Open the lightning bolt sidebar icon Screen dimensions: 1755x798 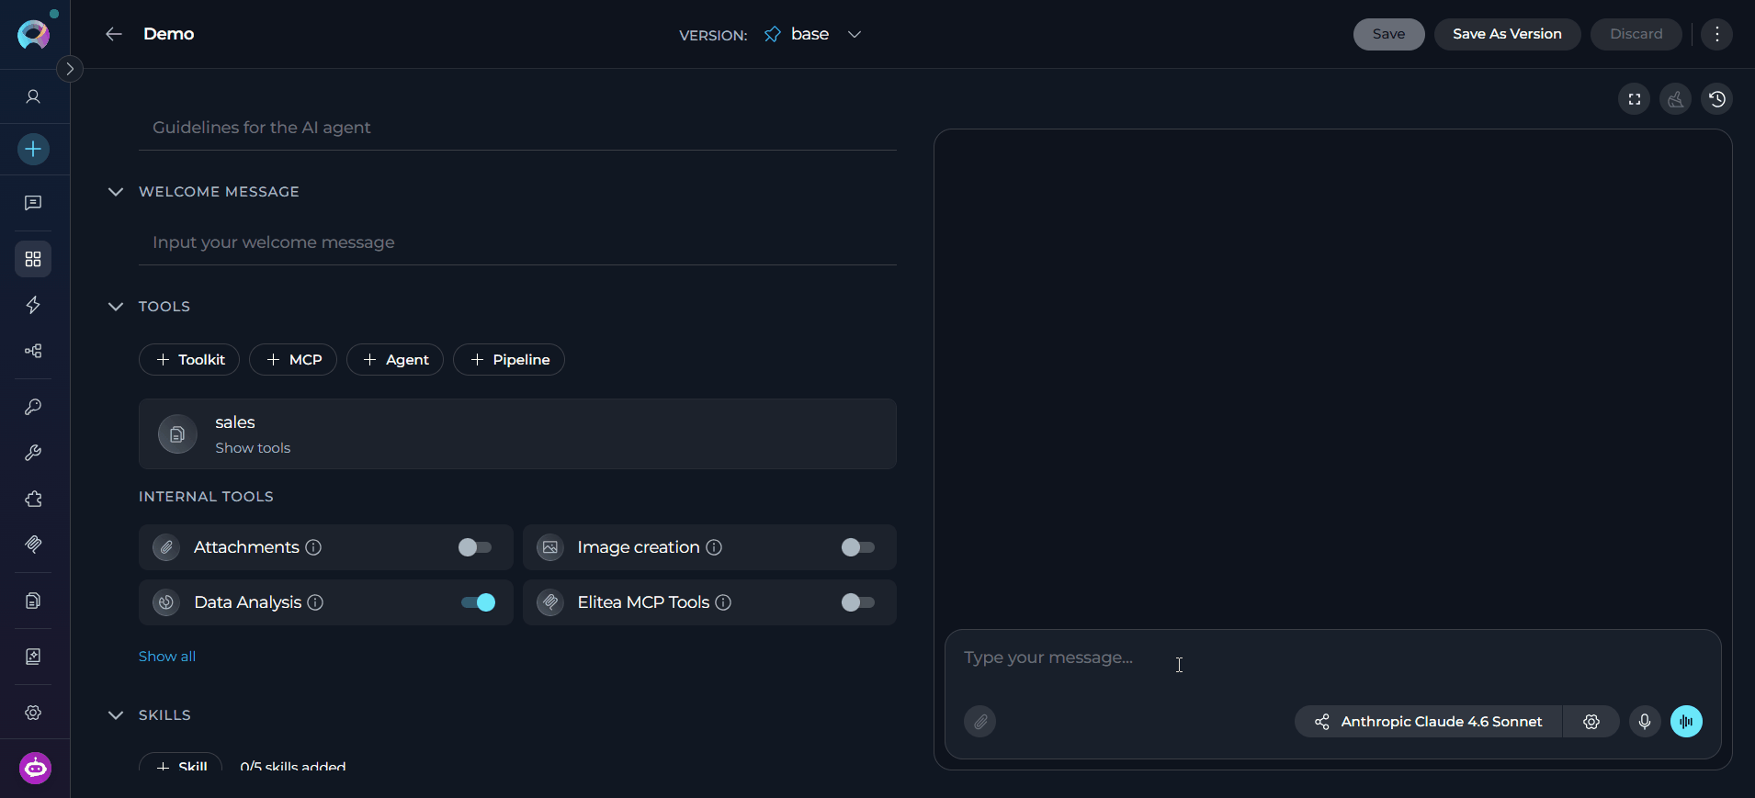(33, 305)
